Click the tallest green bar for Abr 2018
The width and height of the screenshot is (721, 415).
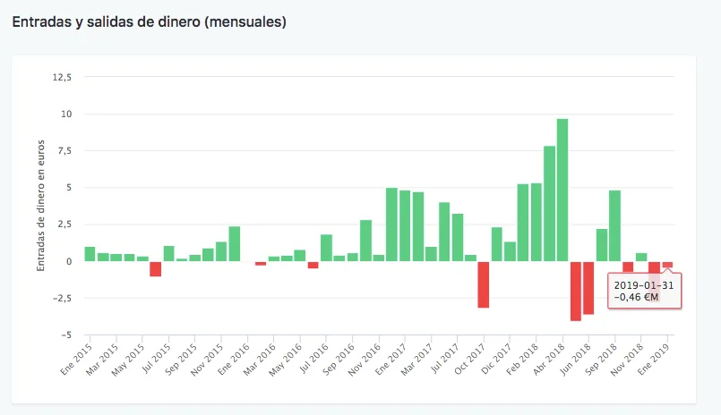click(x=562, y=190)
